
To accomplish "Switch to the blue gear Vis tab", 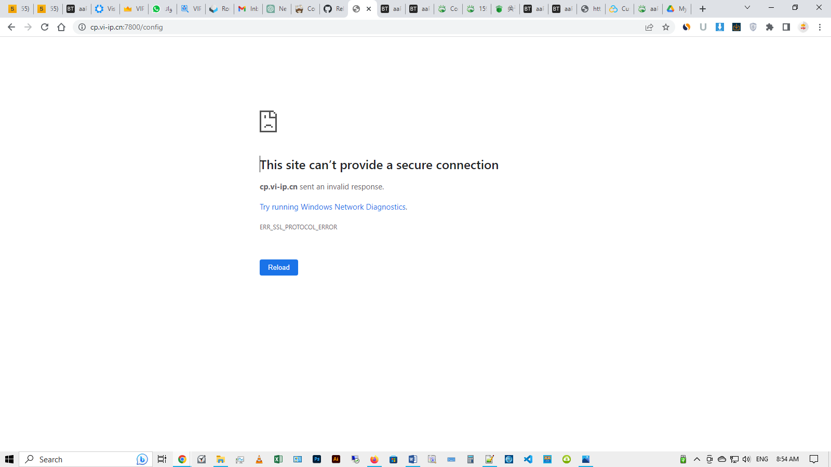I will click(105, 9).
